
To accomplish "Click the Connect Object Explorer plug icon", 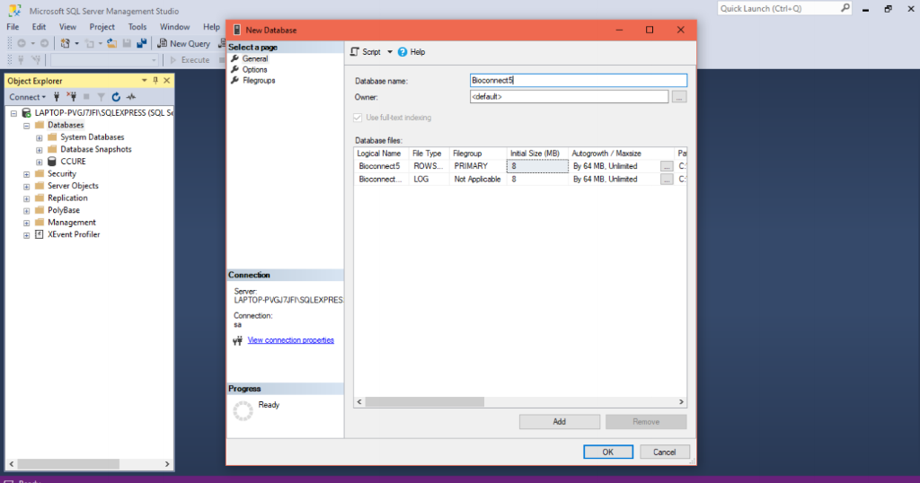I will (57, 97).
